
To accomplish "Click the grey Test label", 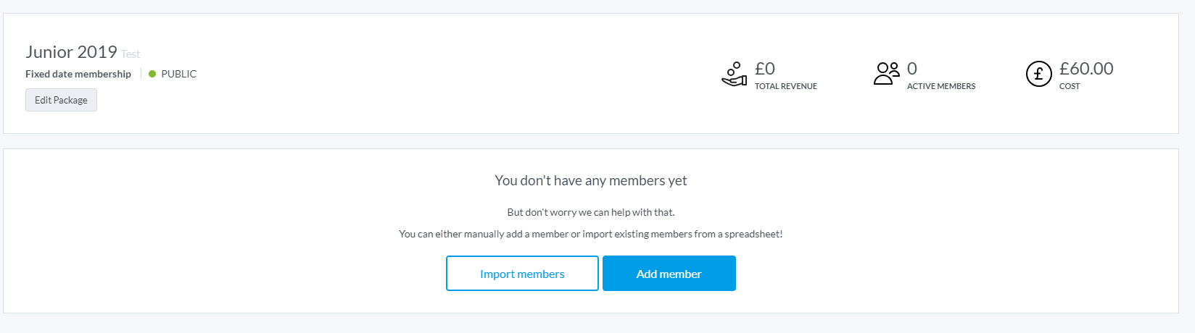I will [x=131, y=54].
